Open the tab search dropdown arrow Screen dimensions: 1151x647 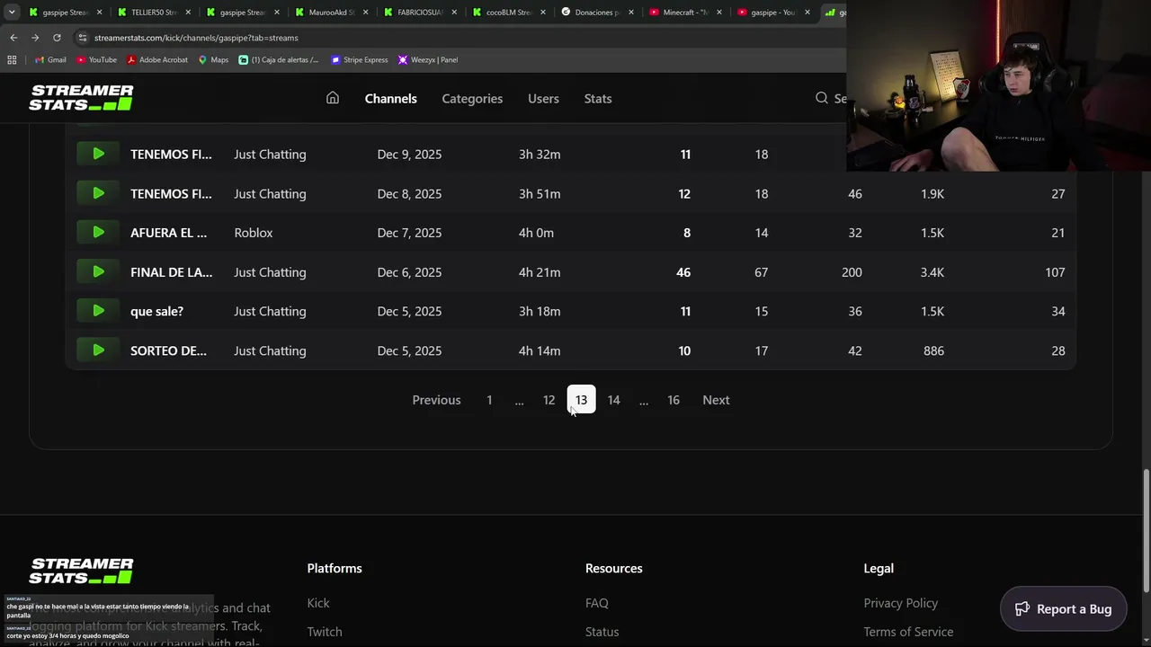pyautogui.click(x=12, y=13)
